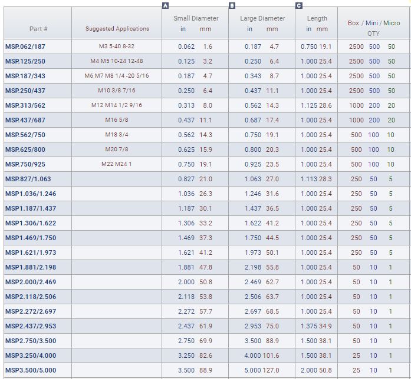The height and width of the screenshot is (379, 411).
Task: Open part MSP.125/250 link
Action: click(25, 61)
